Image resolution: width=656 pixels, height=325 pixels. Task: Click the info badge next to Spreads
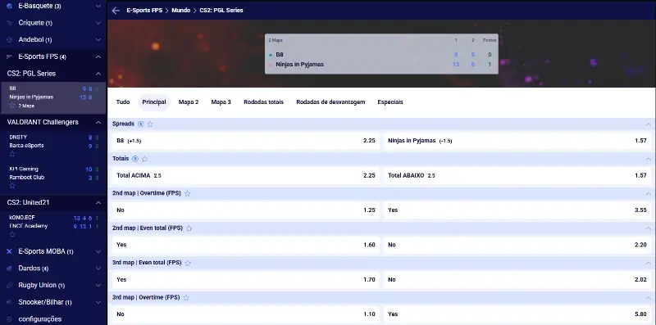tap(140, 124)
